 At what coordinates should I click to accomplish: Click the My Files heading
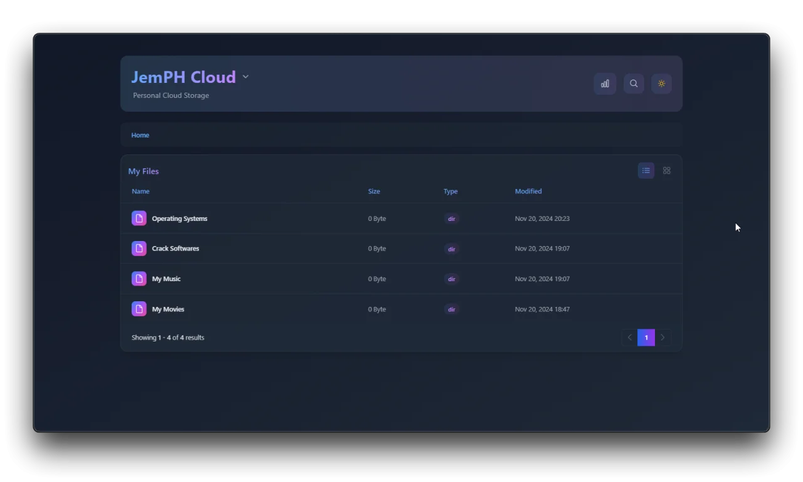(x=144, y=171)
